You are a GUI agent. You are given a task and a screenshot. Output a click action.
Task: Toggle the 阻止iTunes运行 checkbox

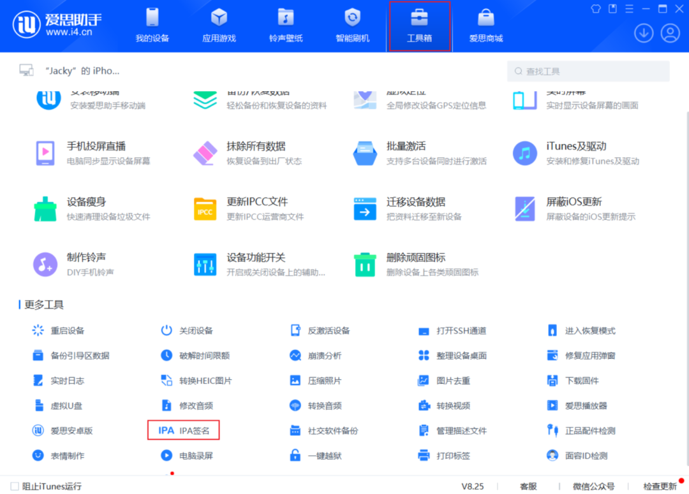point(15,486)
